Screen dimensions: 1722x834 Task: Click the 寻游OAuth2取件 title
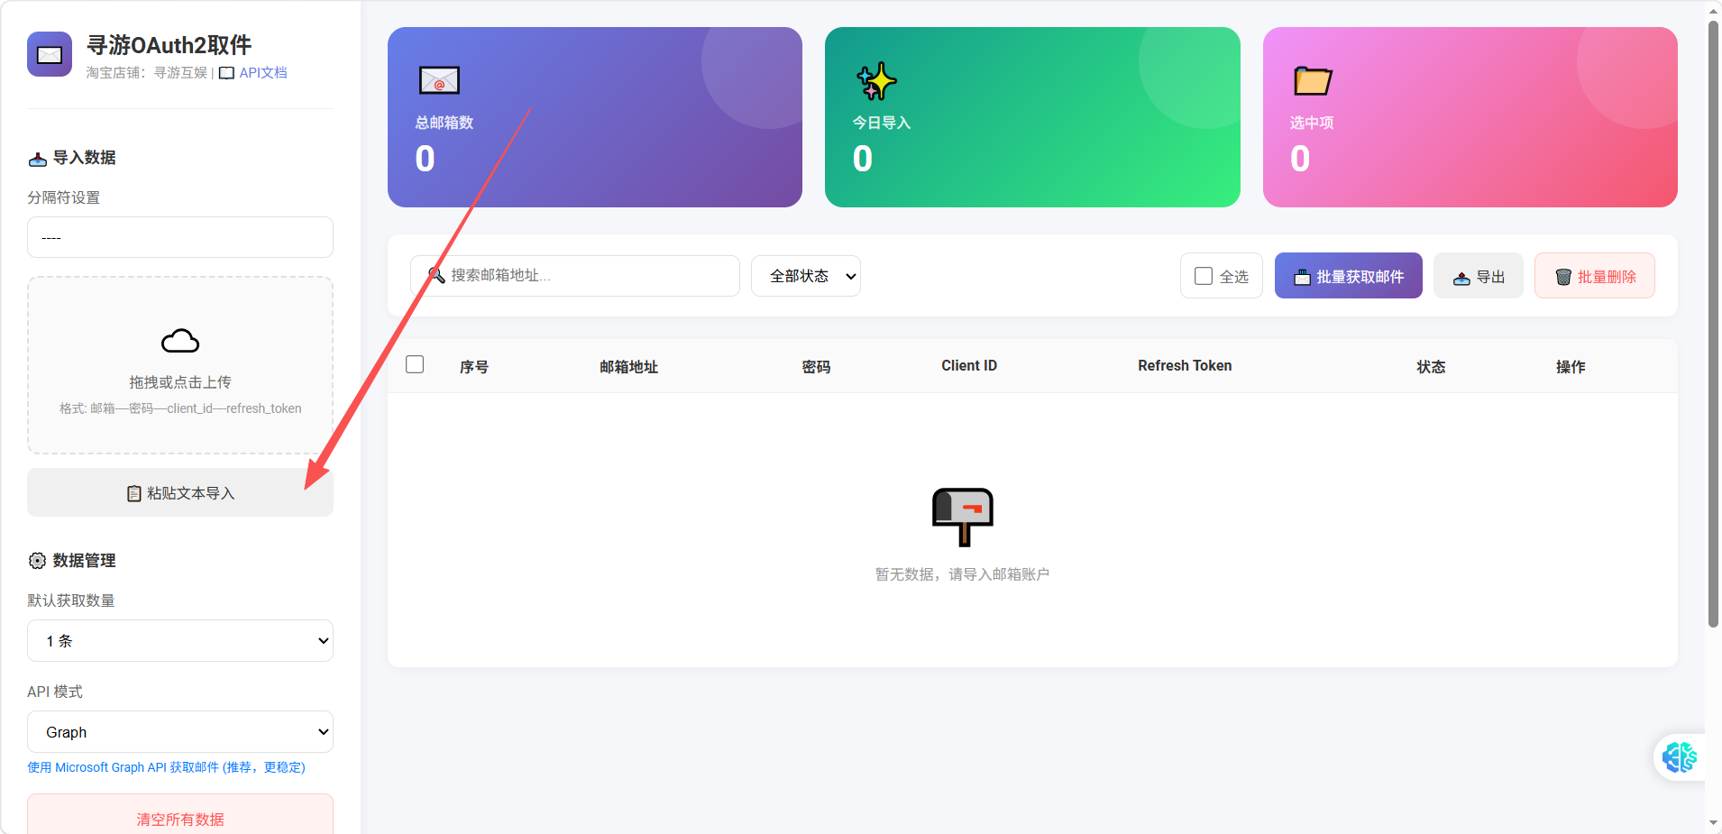169,45
